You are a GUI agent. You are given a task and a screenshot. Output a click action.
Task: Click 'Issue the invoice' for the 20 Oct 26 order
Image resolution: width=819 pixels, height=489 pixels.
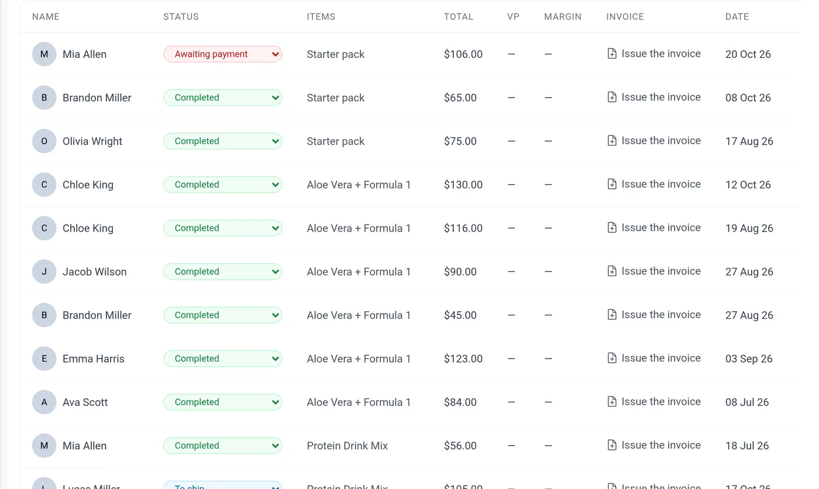[661, 54]
